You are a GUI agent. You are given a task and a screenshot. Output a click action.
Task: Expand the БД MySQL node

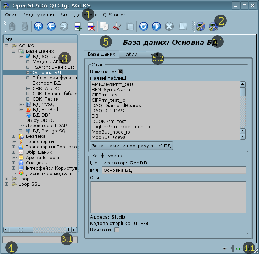(21, 105)
